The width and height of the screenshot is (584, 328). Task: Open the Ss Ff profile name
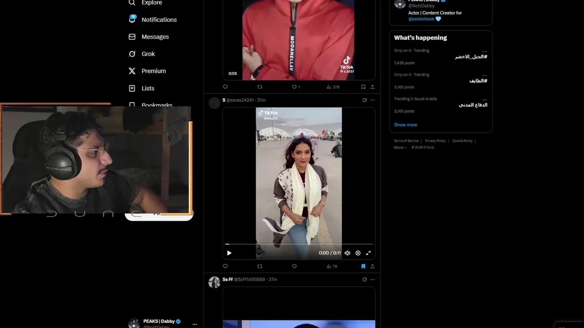coord(228,279)
